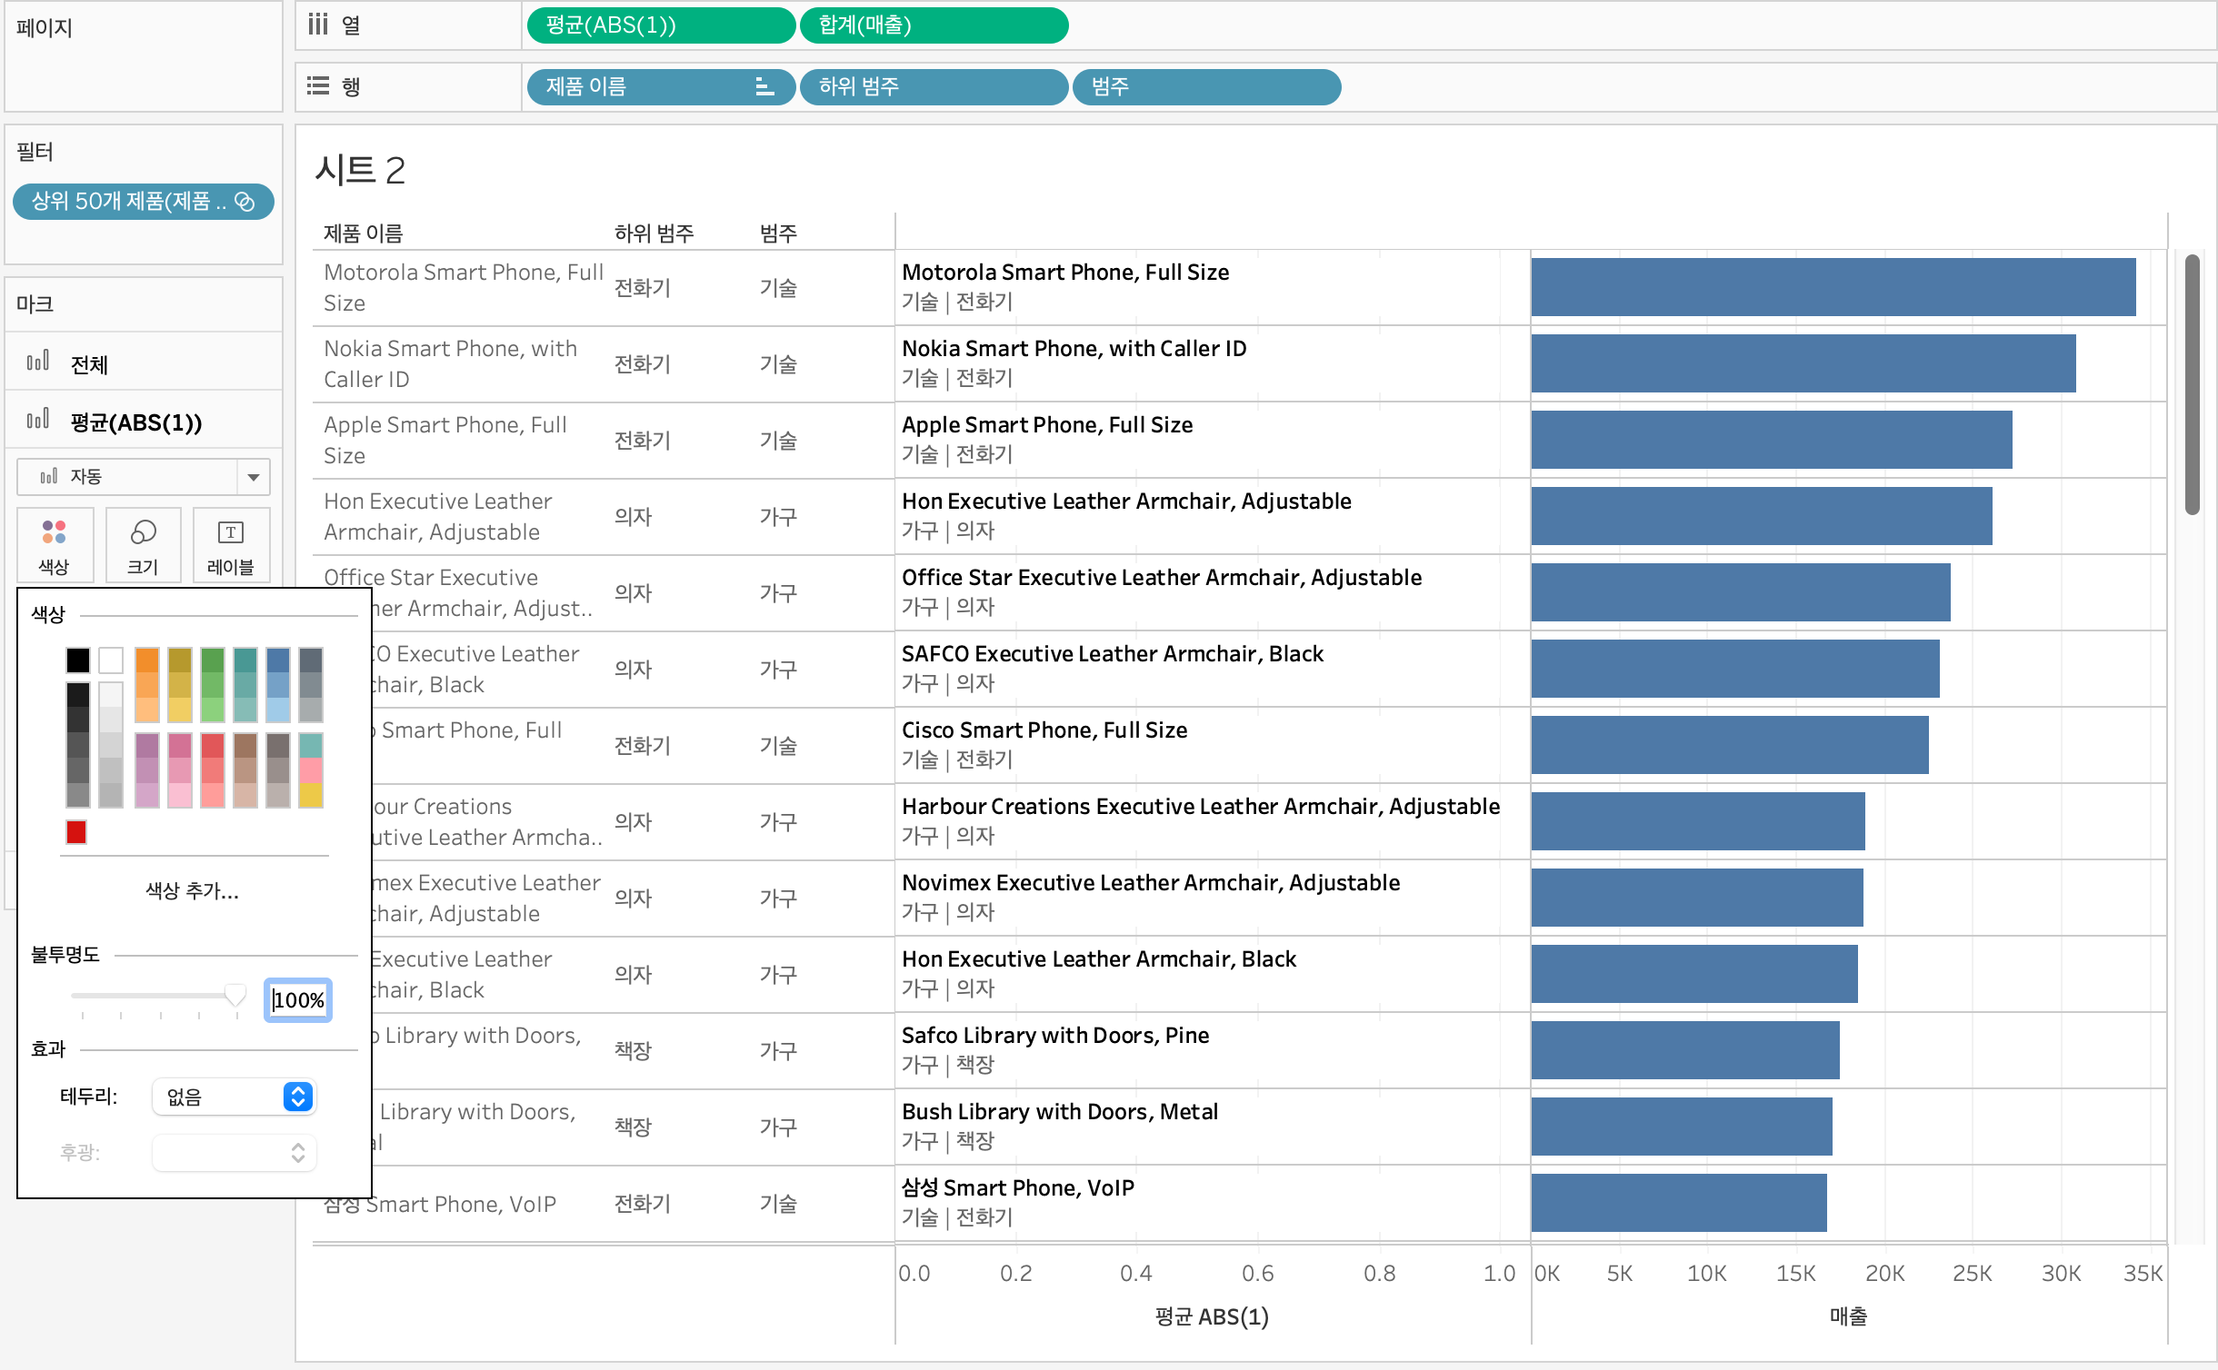This screenshot has width=2218, height=1370.
Task: Click the filter link icon on 상위 50개 제품 pill
Action: (x=245, y=201)
